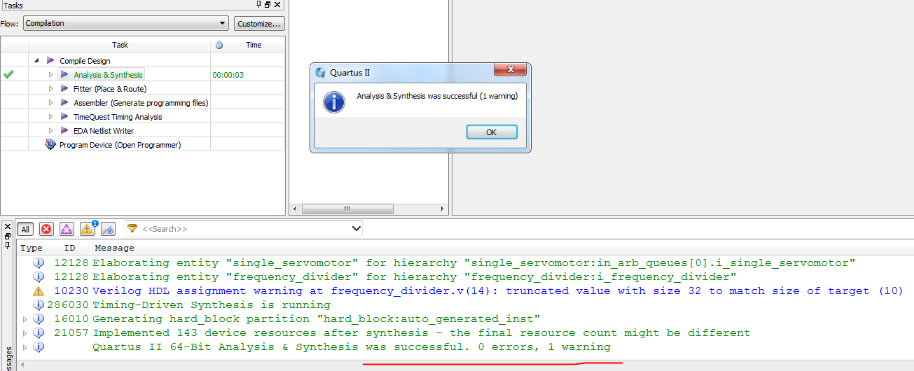Open the Customize flow settings
This screenshot has width=914, height=371.
259,24
